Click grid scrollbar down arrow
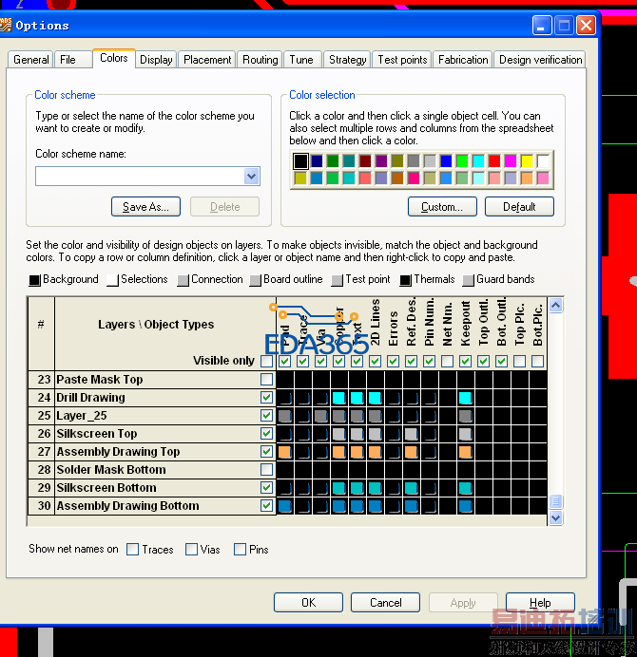Viewport: 637px width, 657px height. pyautogui.click(x=555, y=518)
